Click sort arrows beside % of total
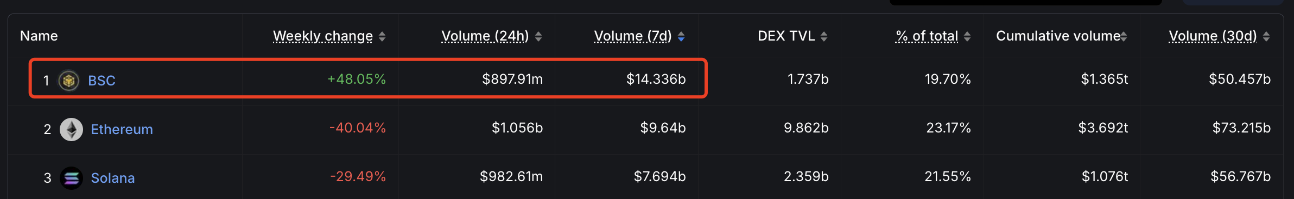This screenshot has height=199, width=1294. coord(967,36)
